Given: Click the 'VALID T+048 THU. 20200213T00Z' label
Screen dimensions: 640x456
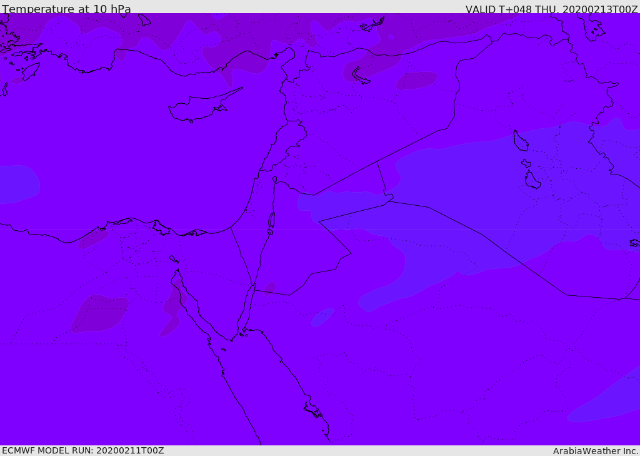Looking at the screenshot, I should [x=551, y=9].
